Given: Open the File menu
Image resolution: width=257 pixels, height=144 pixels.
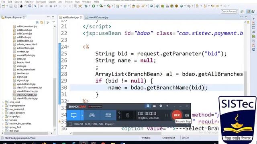Looking at the screenshot, I should click(3, 2).
